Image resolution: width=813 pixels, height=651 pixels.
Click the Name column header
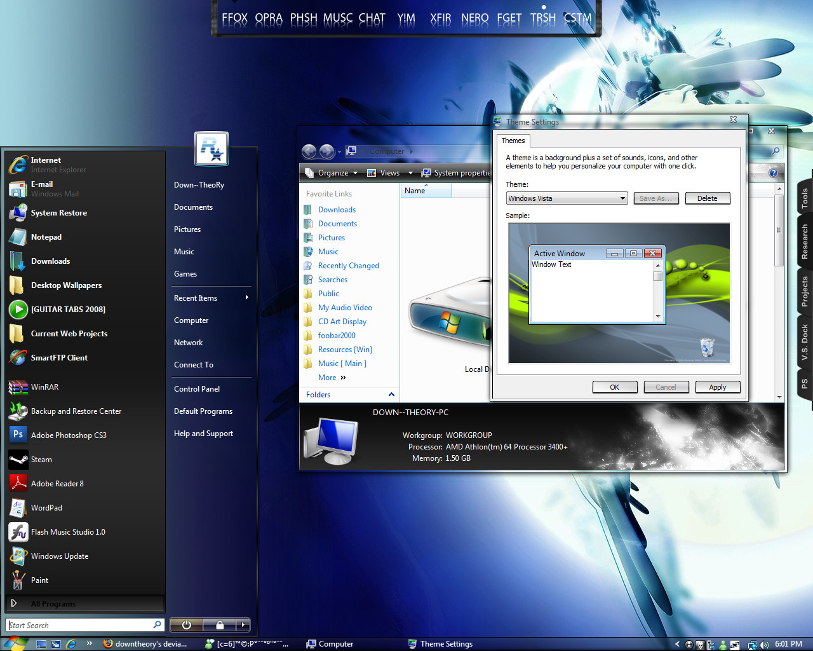coord(426,191)
